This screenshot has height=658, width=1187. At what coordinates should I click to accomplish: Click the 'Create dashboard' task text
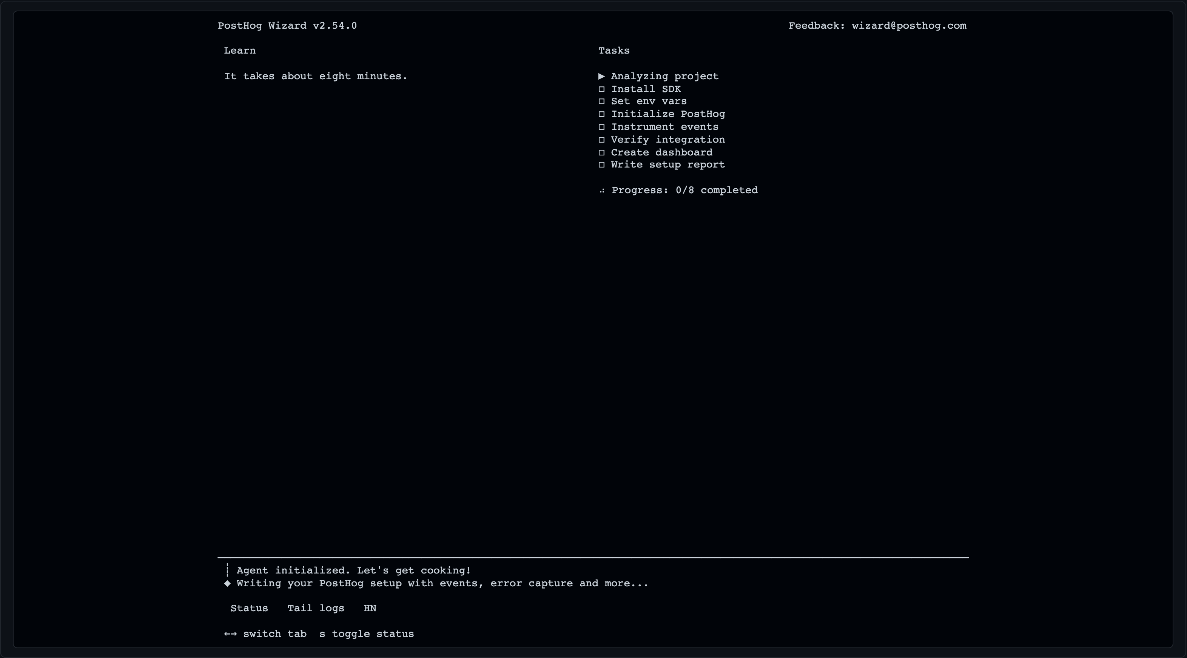pyautogui.click(x=661, y=152)
